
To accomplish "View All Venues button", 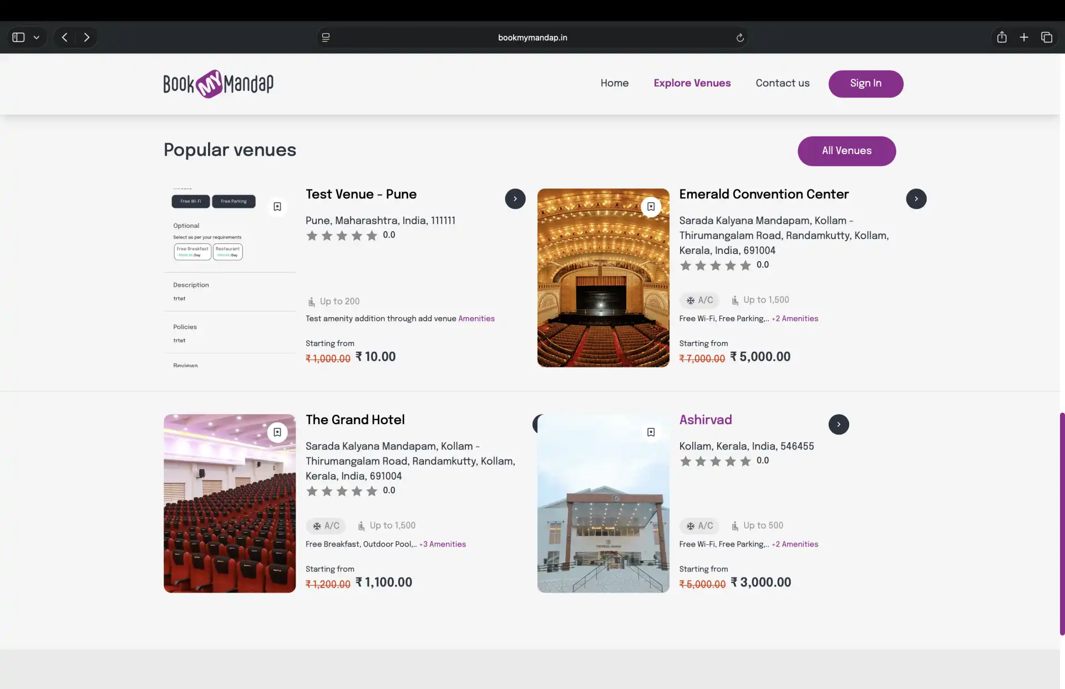I will [x=846, y=151].
